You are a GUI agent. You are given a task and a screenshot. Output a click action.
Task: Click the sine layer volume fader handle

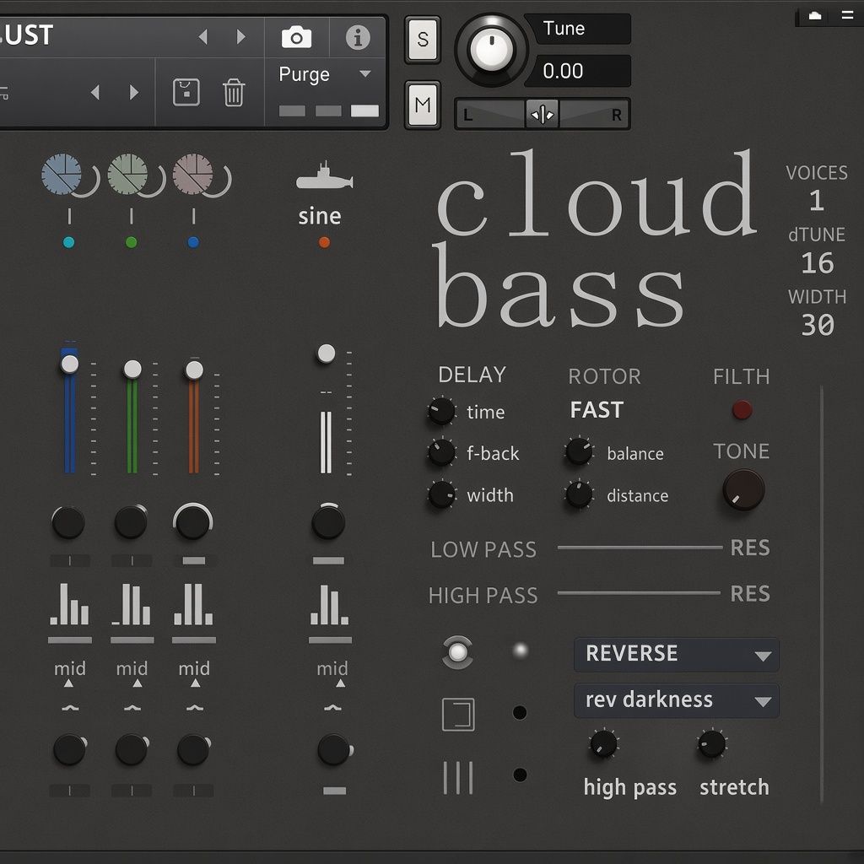[327, 354]
